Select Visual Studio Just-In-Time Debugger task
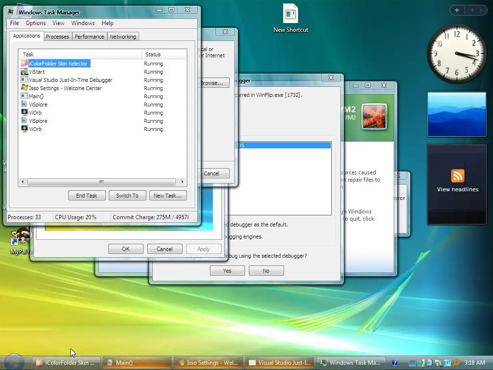Image resolution: width=493 pixels, height=370 pixels. coord(103,80)
